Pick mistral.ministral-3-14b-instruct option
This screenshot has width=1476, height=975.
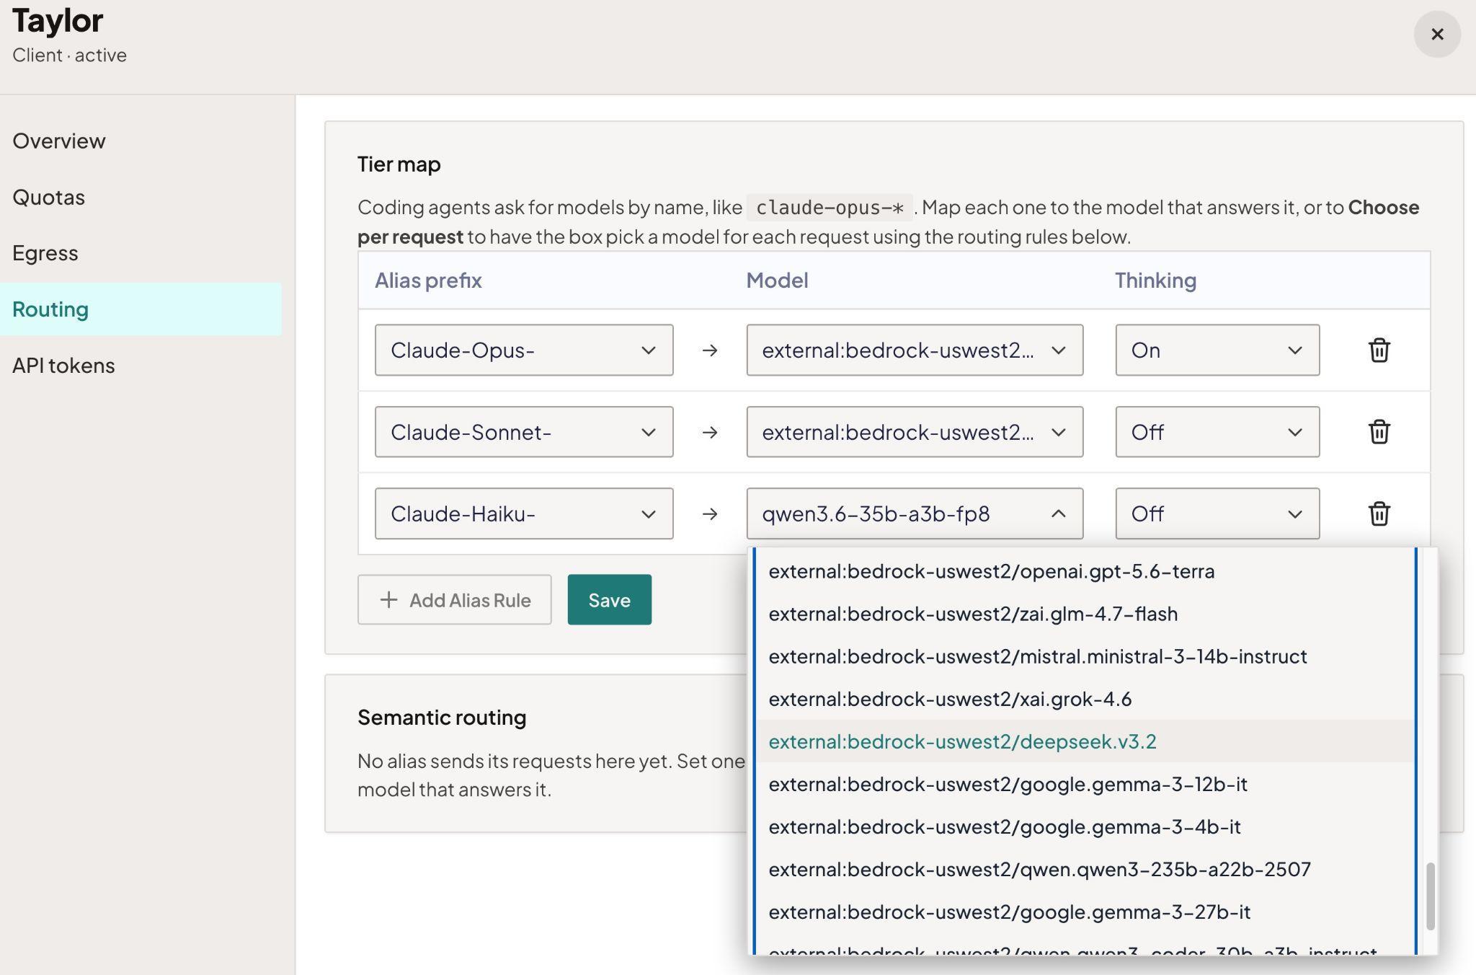tap(1085, 656)
